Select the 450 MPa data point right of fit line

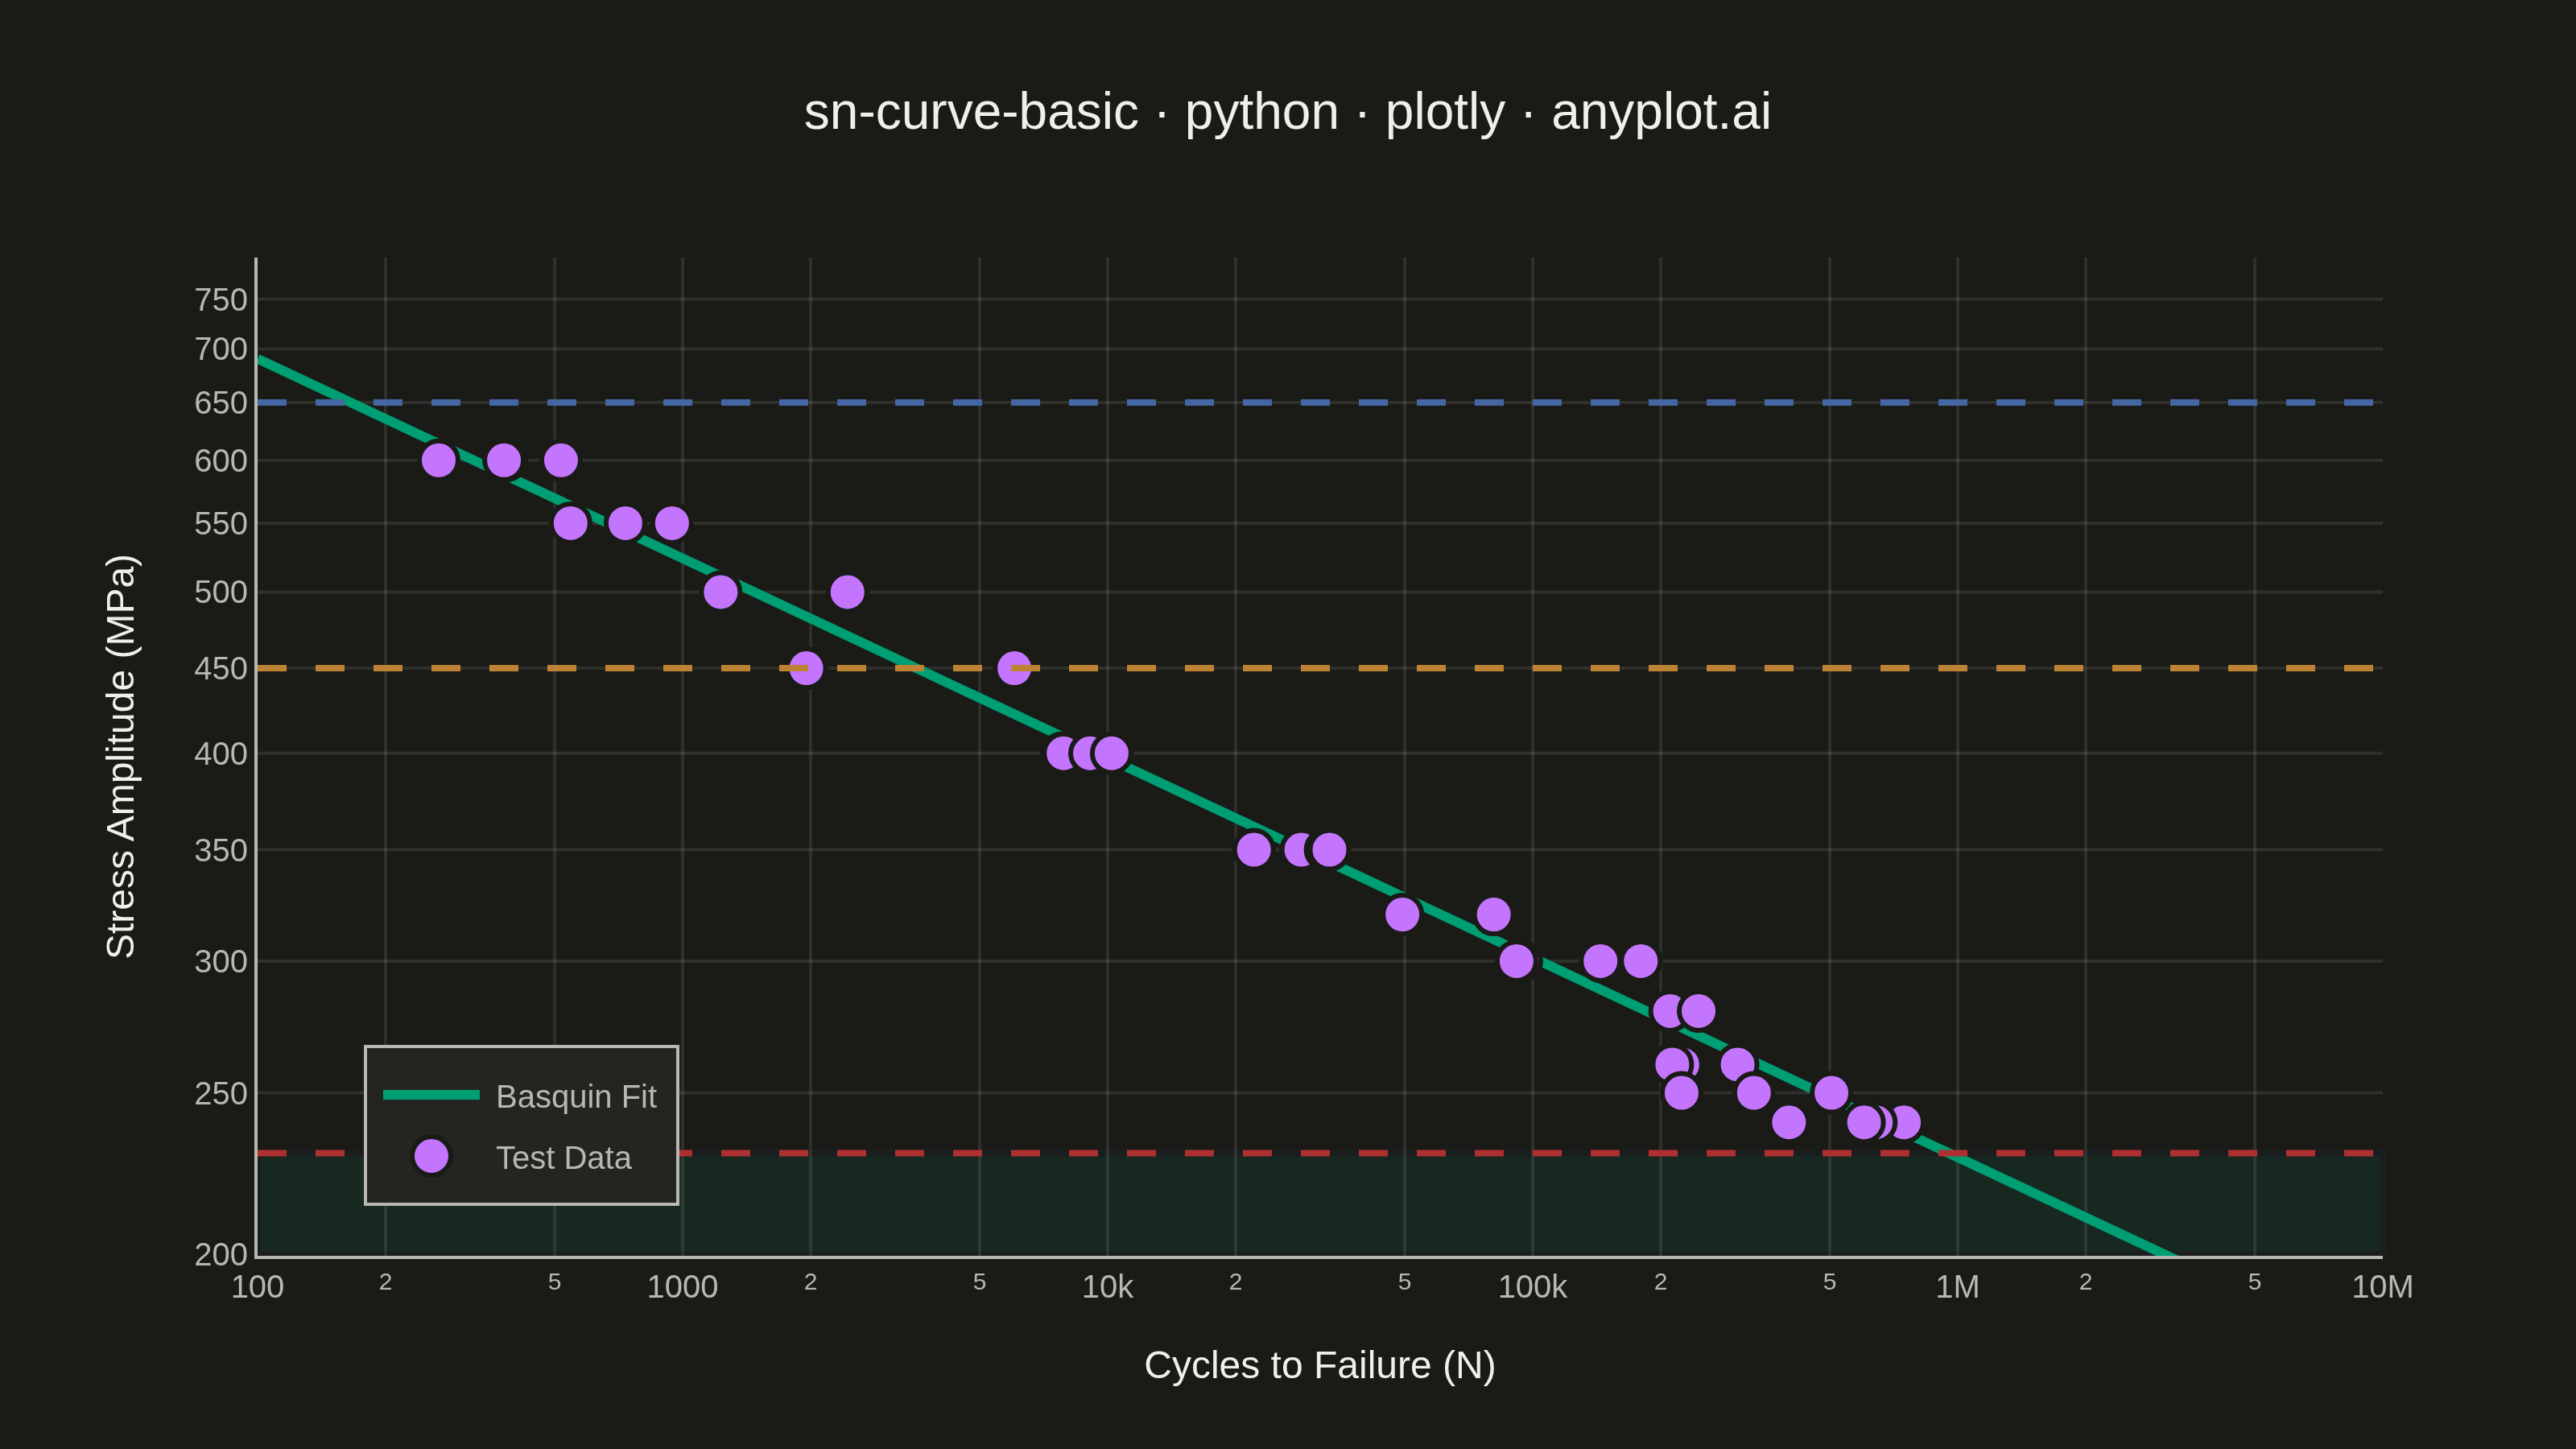click(1014, 668)
